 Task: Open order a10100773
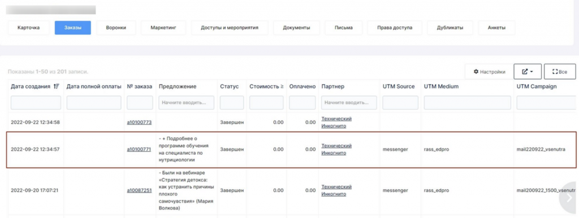(x=139, y=123)
